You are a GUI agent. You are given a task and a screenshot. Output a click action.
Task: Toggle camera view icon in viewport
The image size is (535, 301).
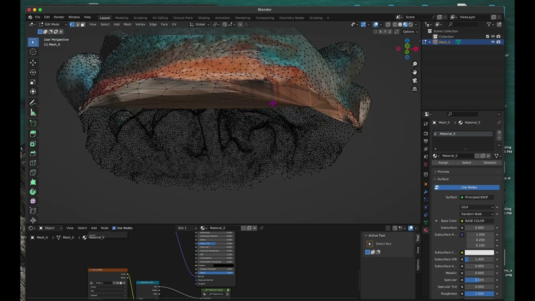coord(415,81)
